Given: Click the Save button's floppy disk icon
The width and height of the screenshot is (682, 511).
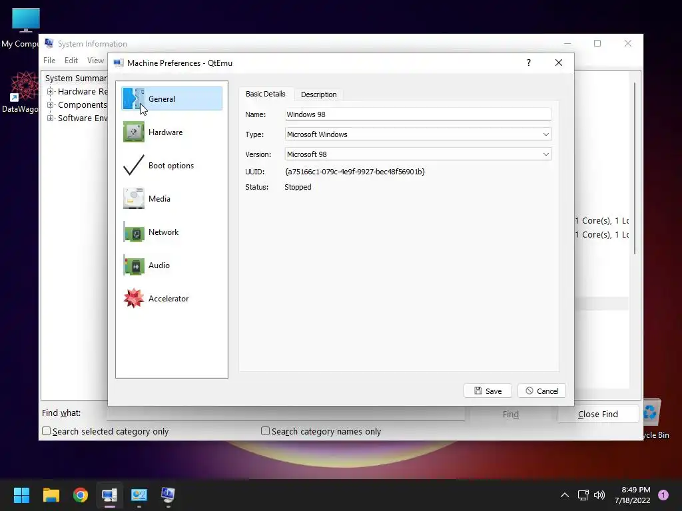Looking at the screenshot, I should click(478, 391).
